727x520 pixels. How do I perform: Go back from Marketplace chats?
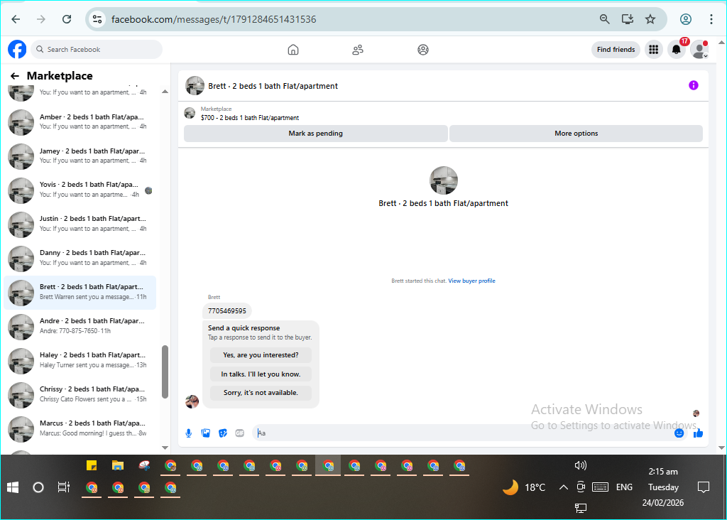[x=15, y=75]
